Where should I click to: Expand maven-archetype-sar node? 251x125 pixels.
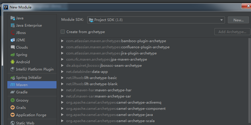pos(62,96)
